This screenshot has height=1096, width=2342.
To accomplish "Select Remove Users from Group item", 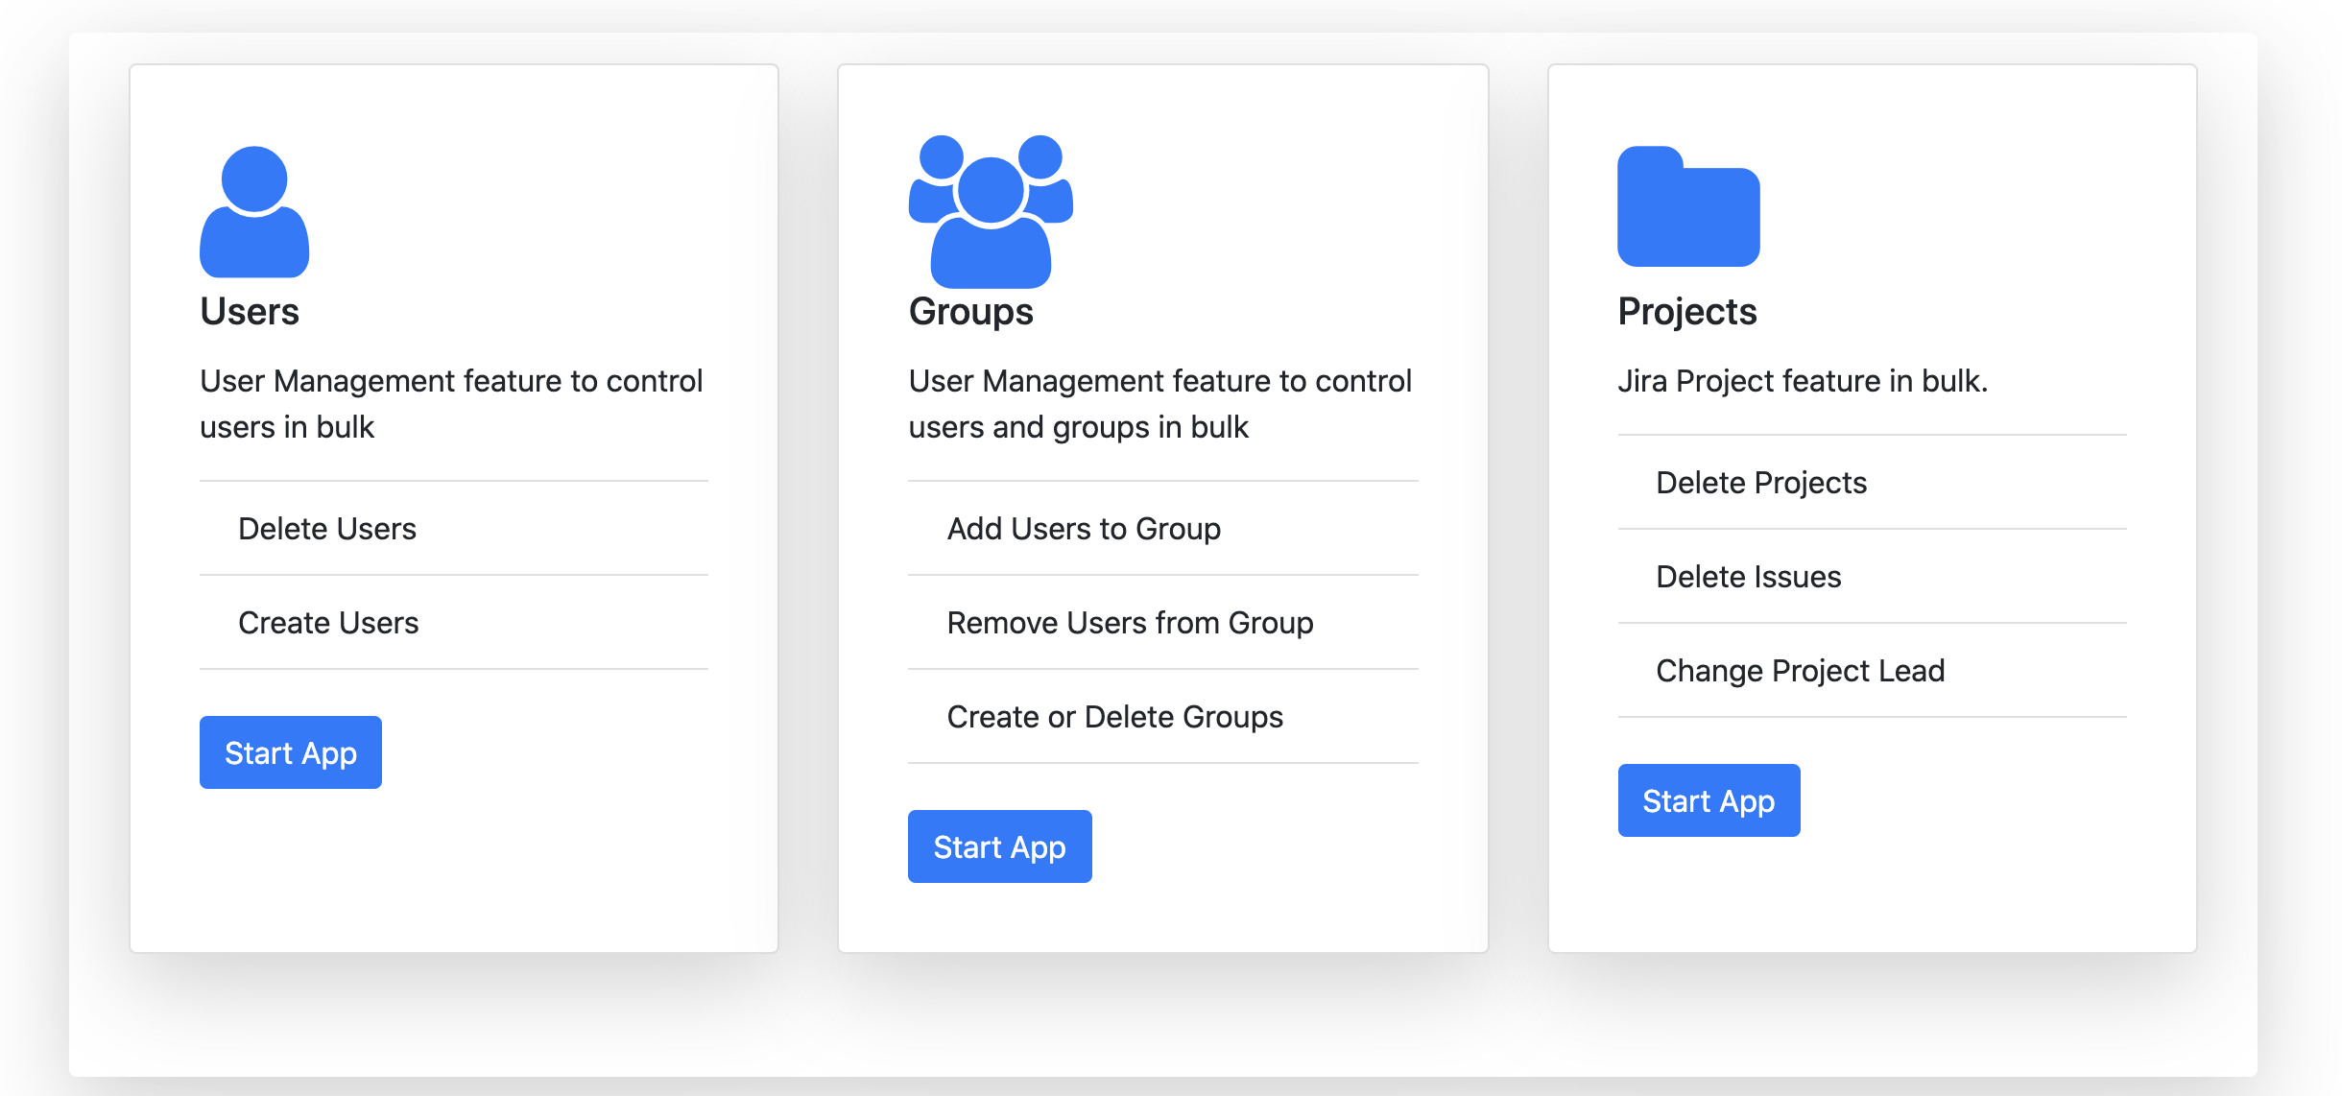I will tap(1130, 623).
